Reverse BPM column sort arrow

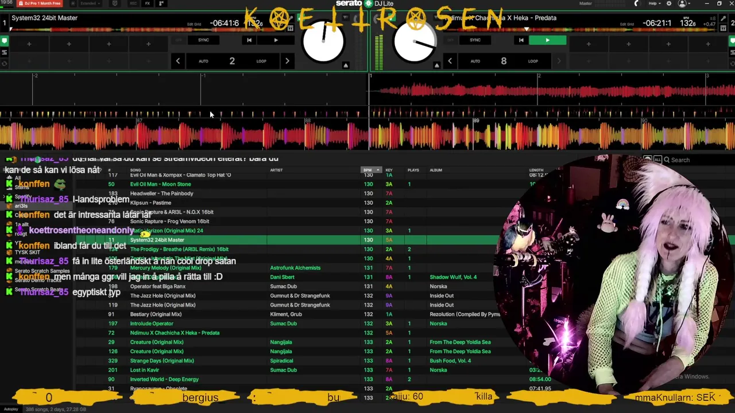pos(377,170)
